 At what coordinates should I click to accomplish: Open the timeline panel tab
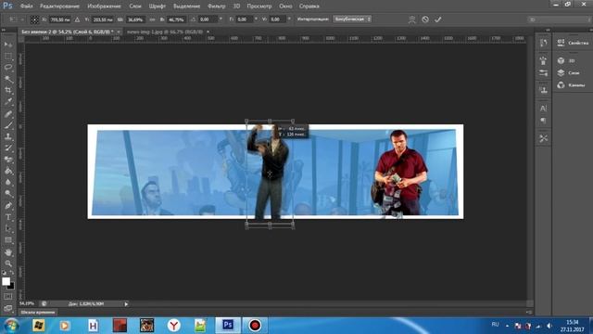(38, 313)
